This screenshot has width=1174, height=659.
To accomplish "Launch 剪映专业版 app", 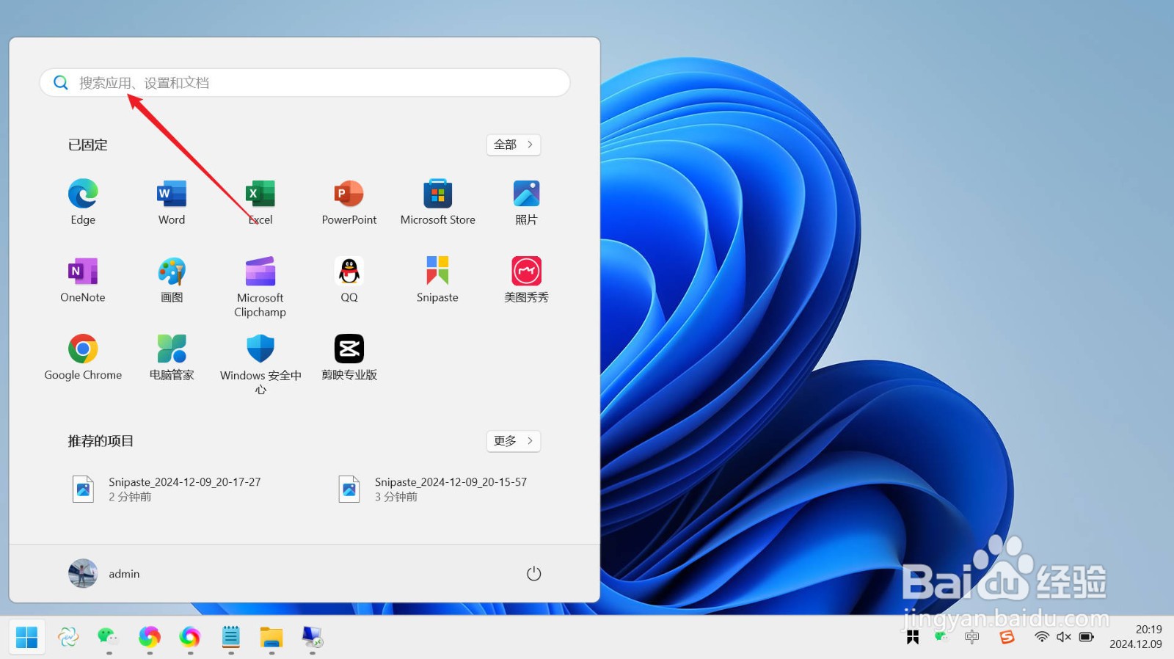I will [x=349, y=357].
